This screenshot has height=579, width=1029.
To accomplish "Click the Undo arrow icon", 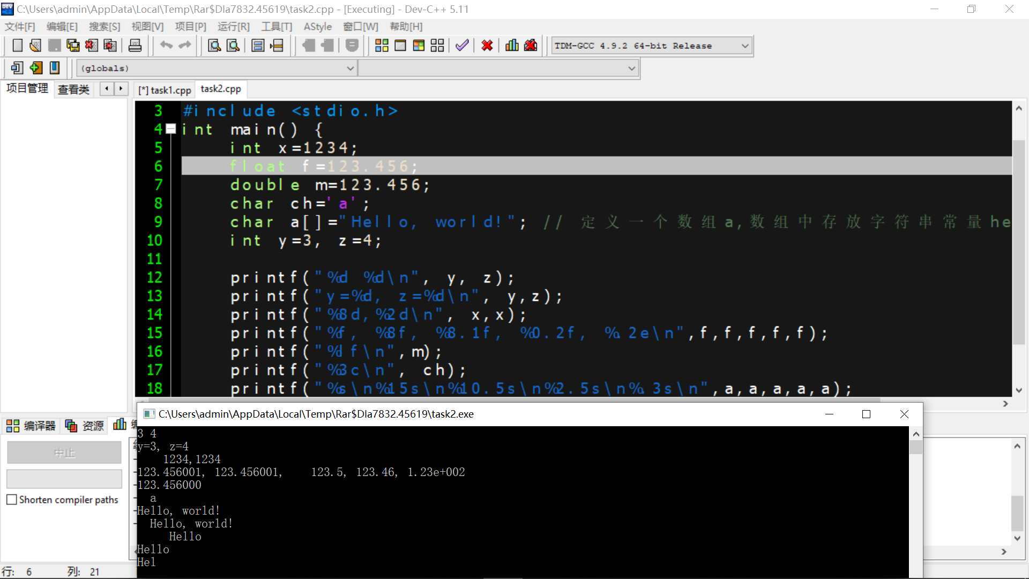I will [x=166, y=46].
